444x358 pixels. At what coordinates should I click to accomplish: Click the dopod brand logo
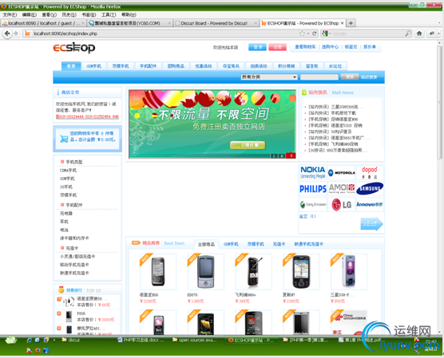[x=370, y=172]
